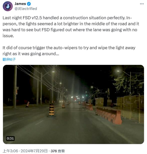Image resolution: width=147 pixels, height=154 pixels.
Task: Click the nearest striped construction barrel in video
Action: (51, 110)
